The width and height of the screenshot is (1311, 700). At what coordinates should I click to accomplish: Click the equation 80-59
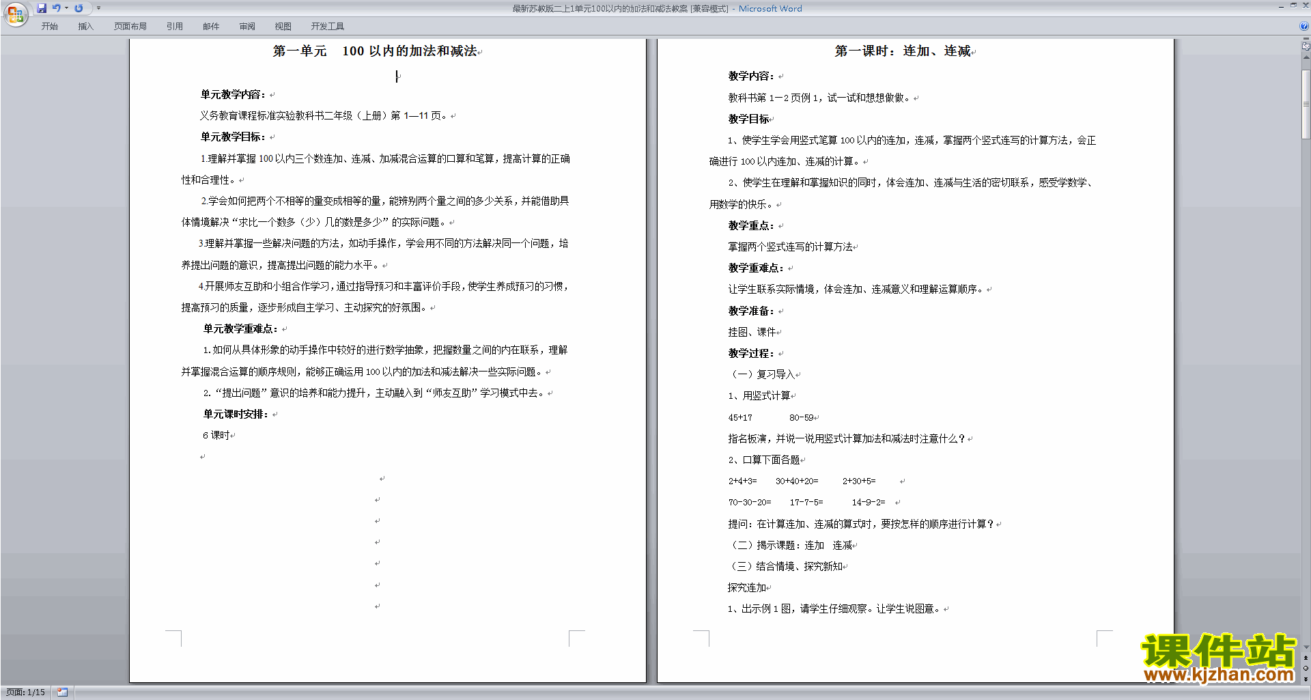802,417
